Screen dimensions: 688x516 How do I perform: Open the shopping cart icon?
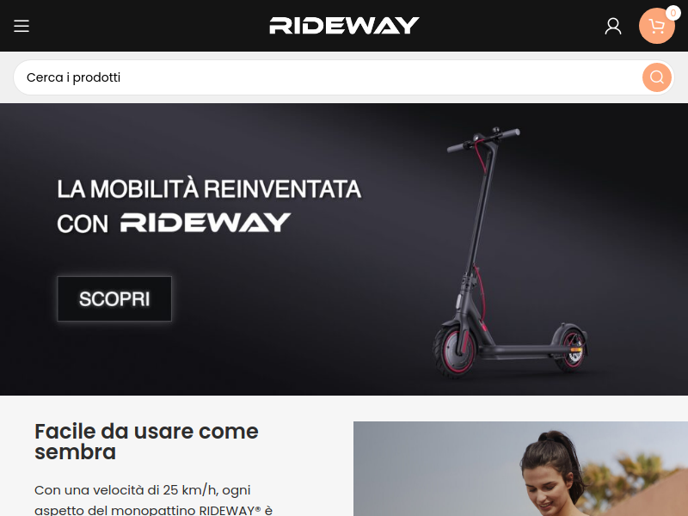tap(657, 26)
